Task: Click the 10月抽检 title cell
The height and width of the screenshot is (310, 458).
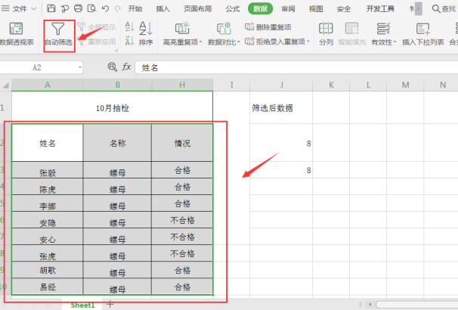Action: tap(112, 108)
